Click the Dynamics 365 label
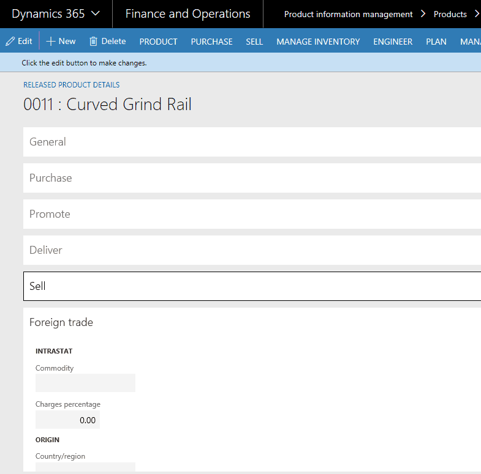Screen dimensions: 481x474 [x=48, y=14]
